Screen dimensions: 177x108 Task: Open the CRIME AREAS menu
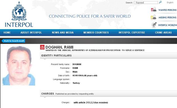point(163,32)
